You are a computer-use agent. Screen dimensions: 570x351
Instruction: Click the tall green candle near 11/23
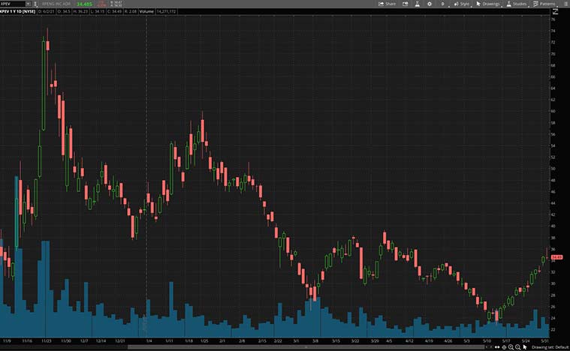(x=44, y=85)
